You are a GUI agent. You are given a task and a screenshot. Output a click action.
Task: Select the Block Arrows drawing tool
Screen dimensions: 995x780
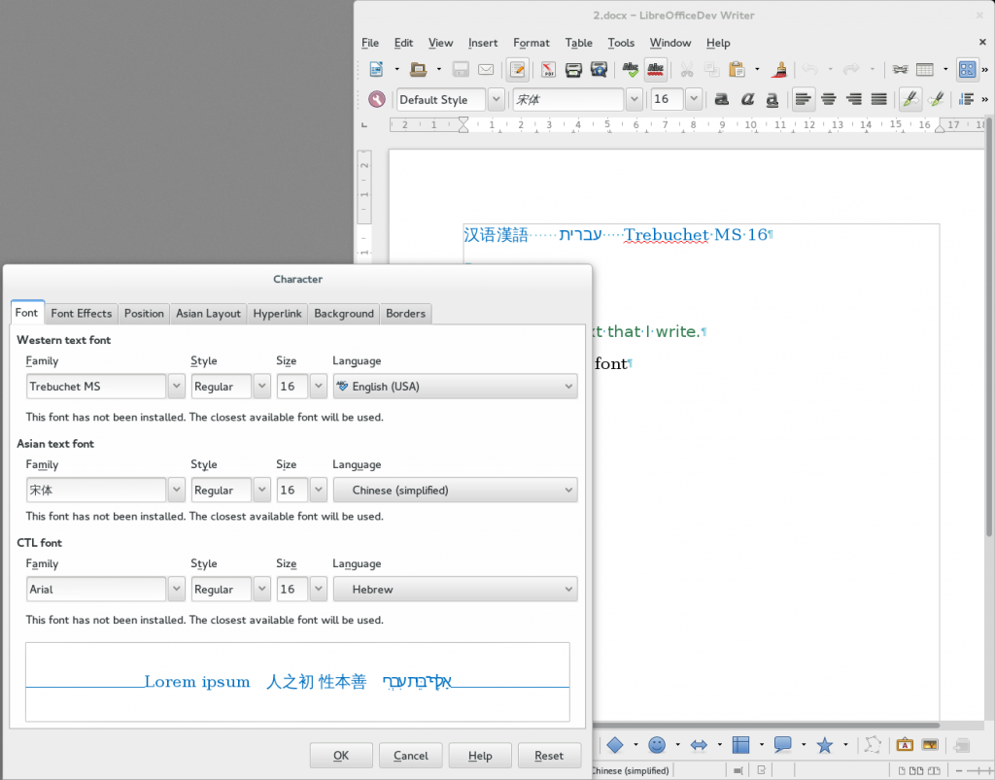coord(699,744)
